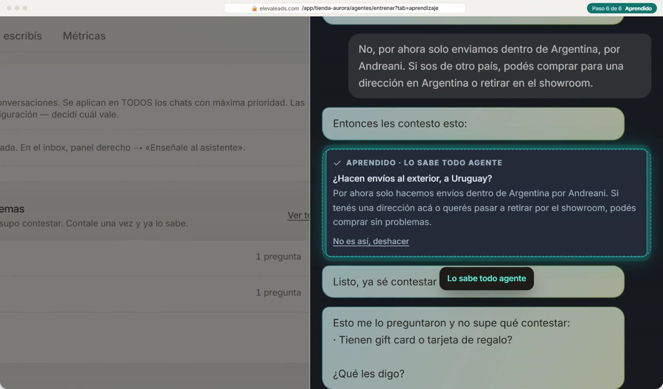The height and width of the screenshot is (389, 663).
Task: Click the checkmark icon beside APRENDIDO
Action: pyautogui.click(x=337, y=163)
